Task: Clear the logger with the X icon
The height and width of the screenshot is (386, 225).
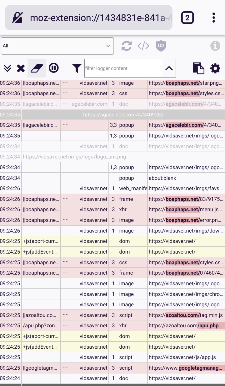Action: 21,68
